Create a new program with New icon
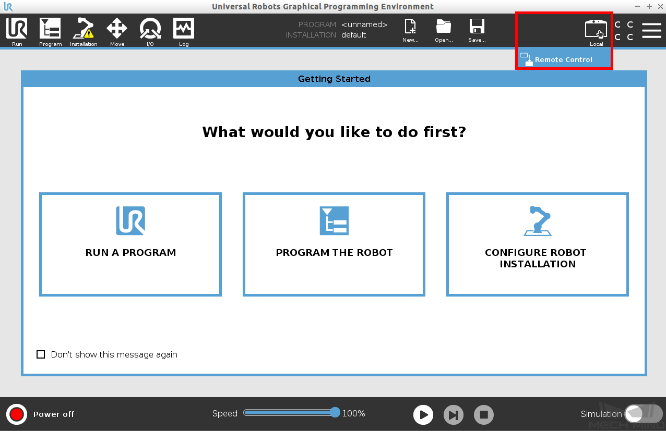The height and width of the screenshot is (431, 666). pos(410,31)
